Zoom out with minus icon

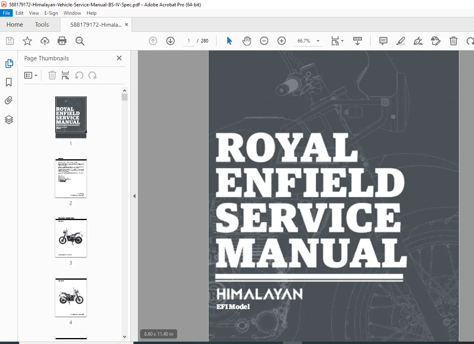[264, 41]
